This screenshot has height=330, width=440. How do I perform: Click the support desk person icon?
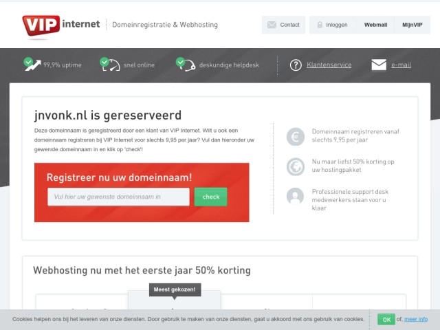[295, 197]
